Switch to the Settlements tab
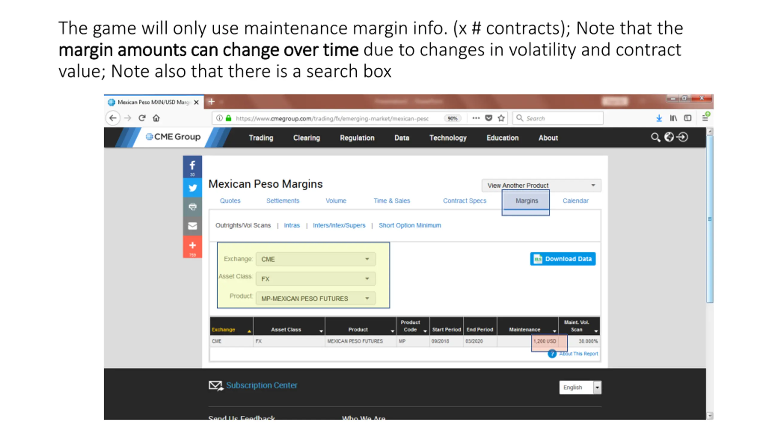 pyautogui.click(x=283, y=201)
